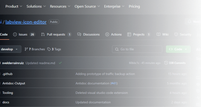Click the Go to file search field
The image size is (201, 107).
(x=137, y=49)
